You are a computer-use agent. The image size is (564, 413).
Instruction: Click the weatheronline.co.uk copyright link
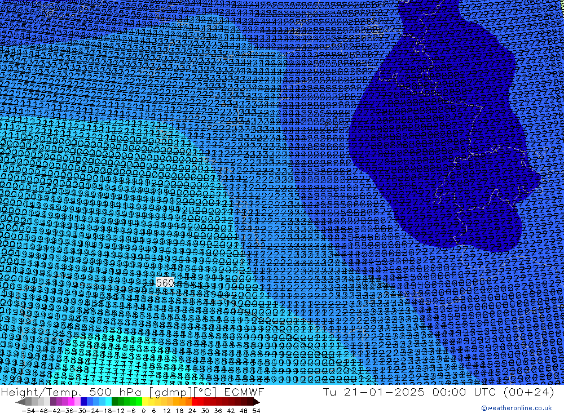tap(516, 408)
